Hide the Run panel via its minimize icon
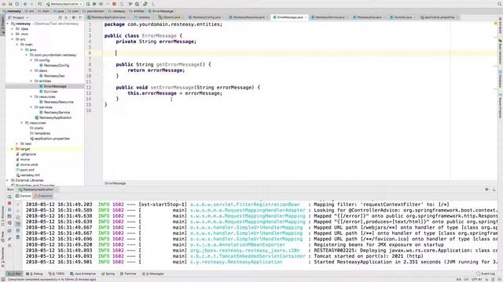 point(494,190)
